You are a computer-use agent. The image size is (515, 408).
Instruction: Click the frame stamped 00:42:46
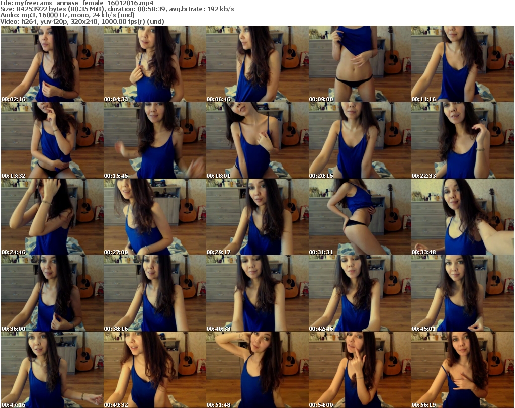[360, 293]
